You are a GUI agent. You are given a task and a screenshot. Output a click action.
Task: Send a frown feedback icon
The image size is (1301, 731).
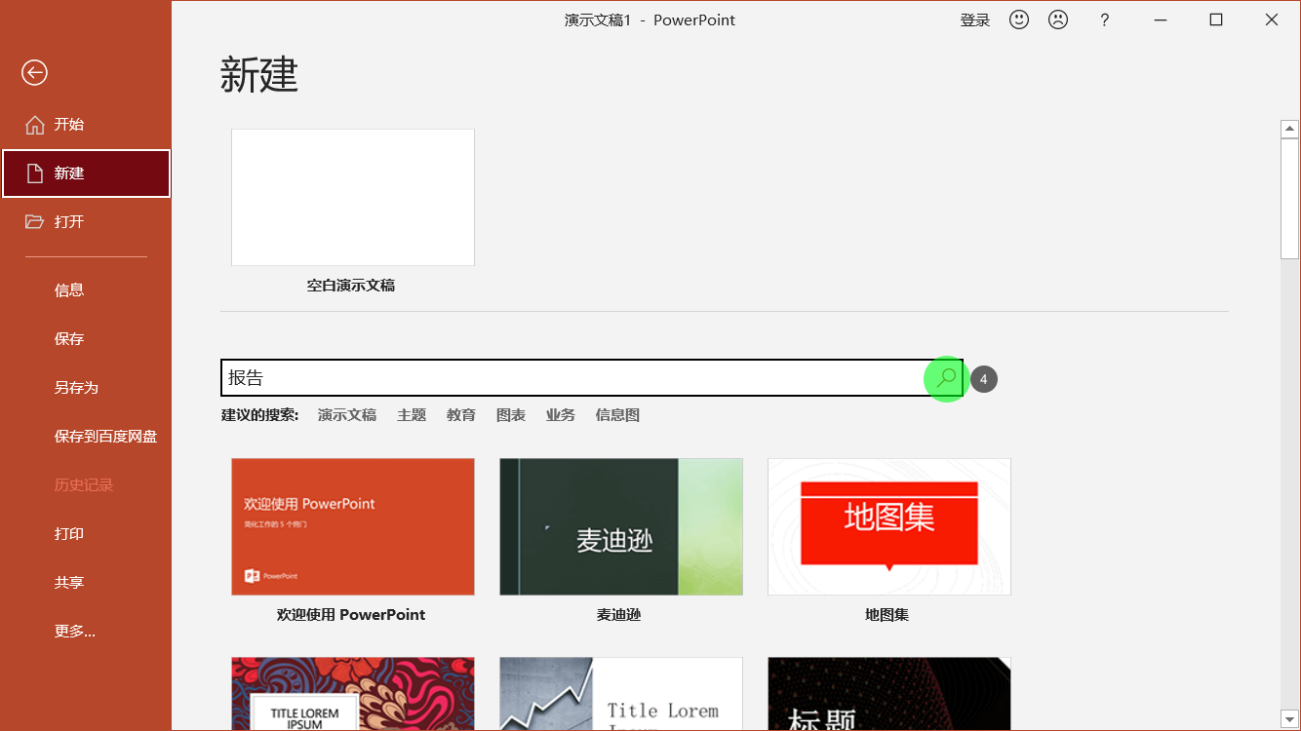tap(1058, 19)
